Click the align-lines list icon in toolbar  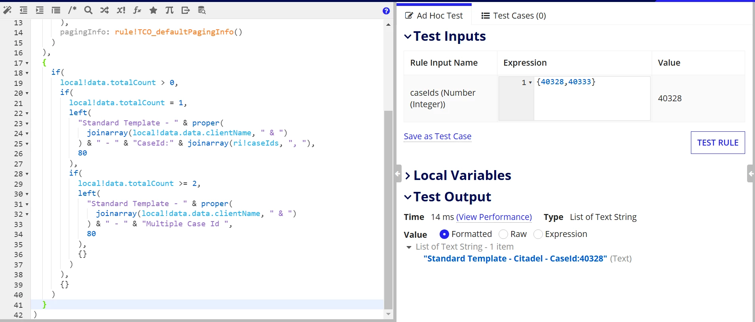pos(56,10)
